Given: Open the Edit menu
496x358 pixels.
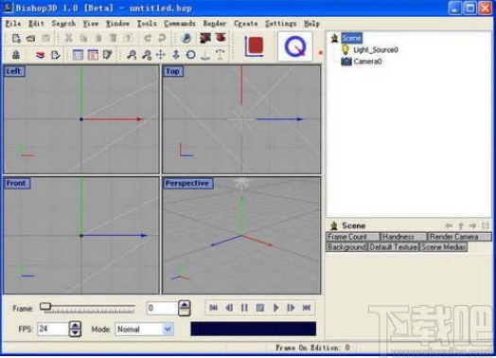Looking at the screenshot, I should (x=36, y=24).
